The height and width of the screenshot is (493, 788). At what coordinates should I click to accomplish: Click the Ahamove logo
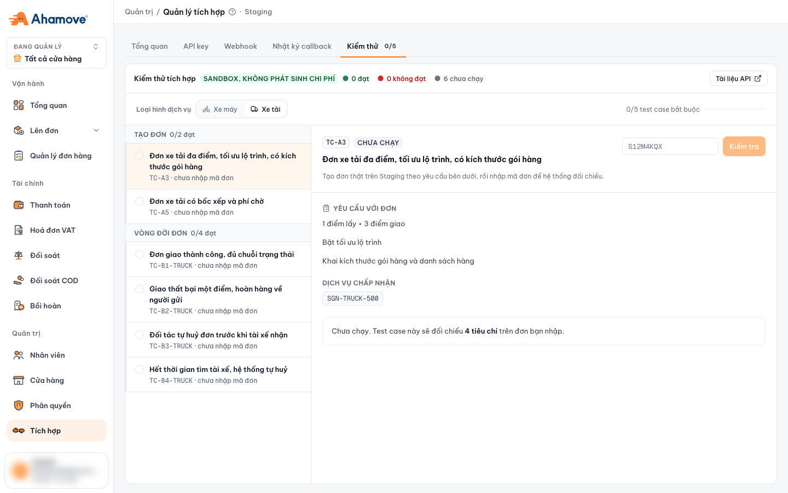(x=48, y=19)
